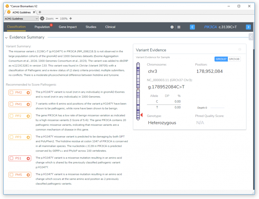Screen dimensions: 259x199
Task: Expand the right-side panel chevron
Action: [251, 37]
